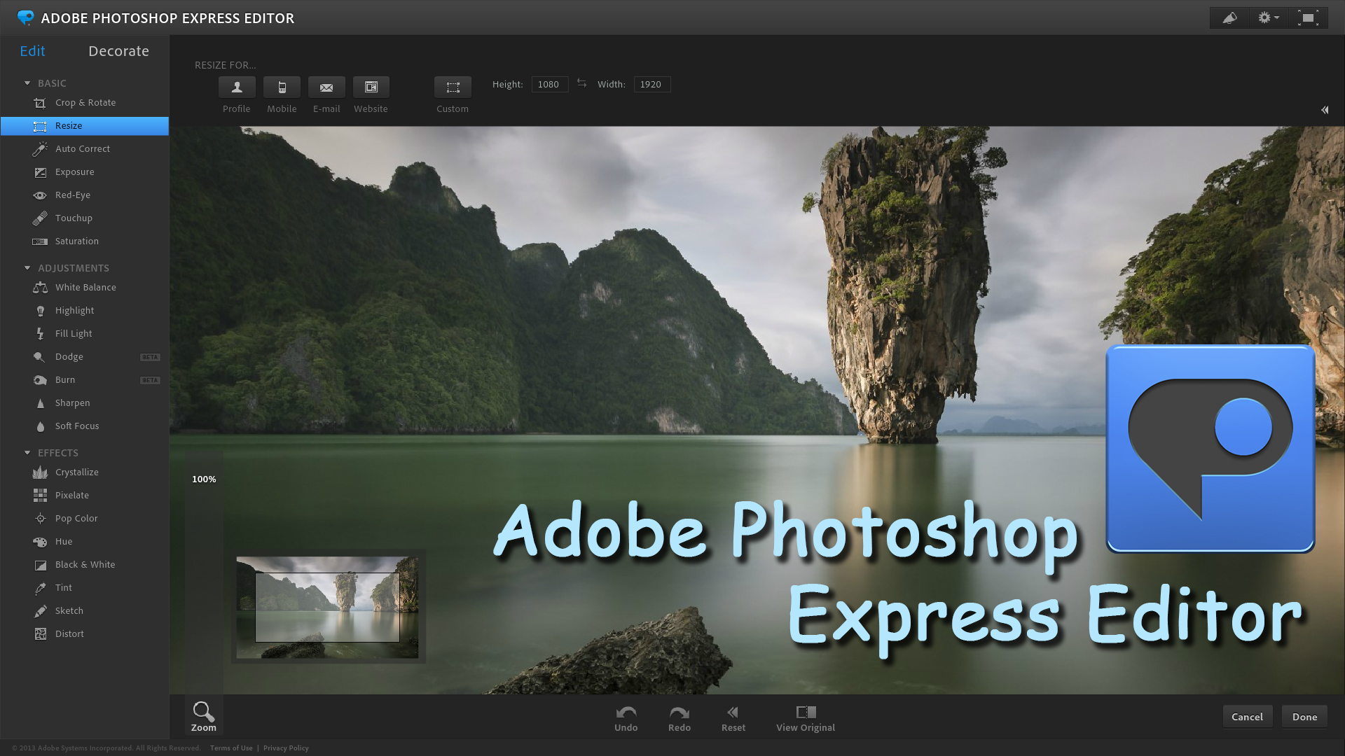Select the Sharpen tool

pyautogui.click(x=72, y=402)
